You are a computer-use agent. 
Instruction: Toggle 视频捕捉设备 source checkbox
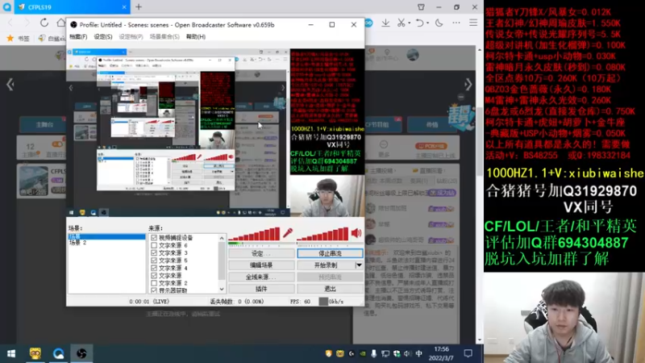pyautogui.click(x=154, y=238)
